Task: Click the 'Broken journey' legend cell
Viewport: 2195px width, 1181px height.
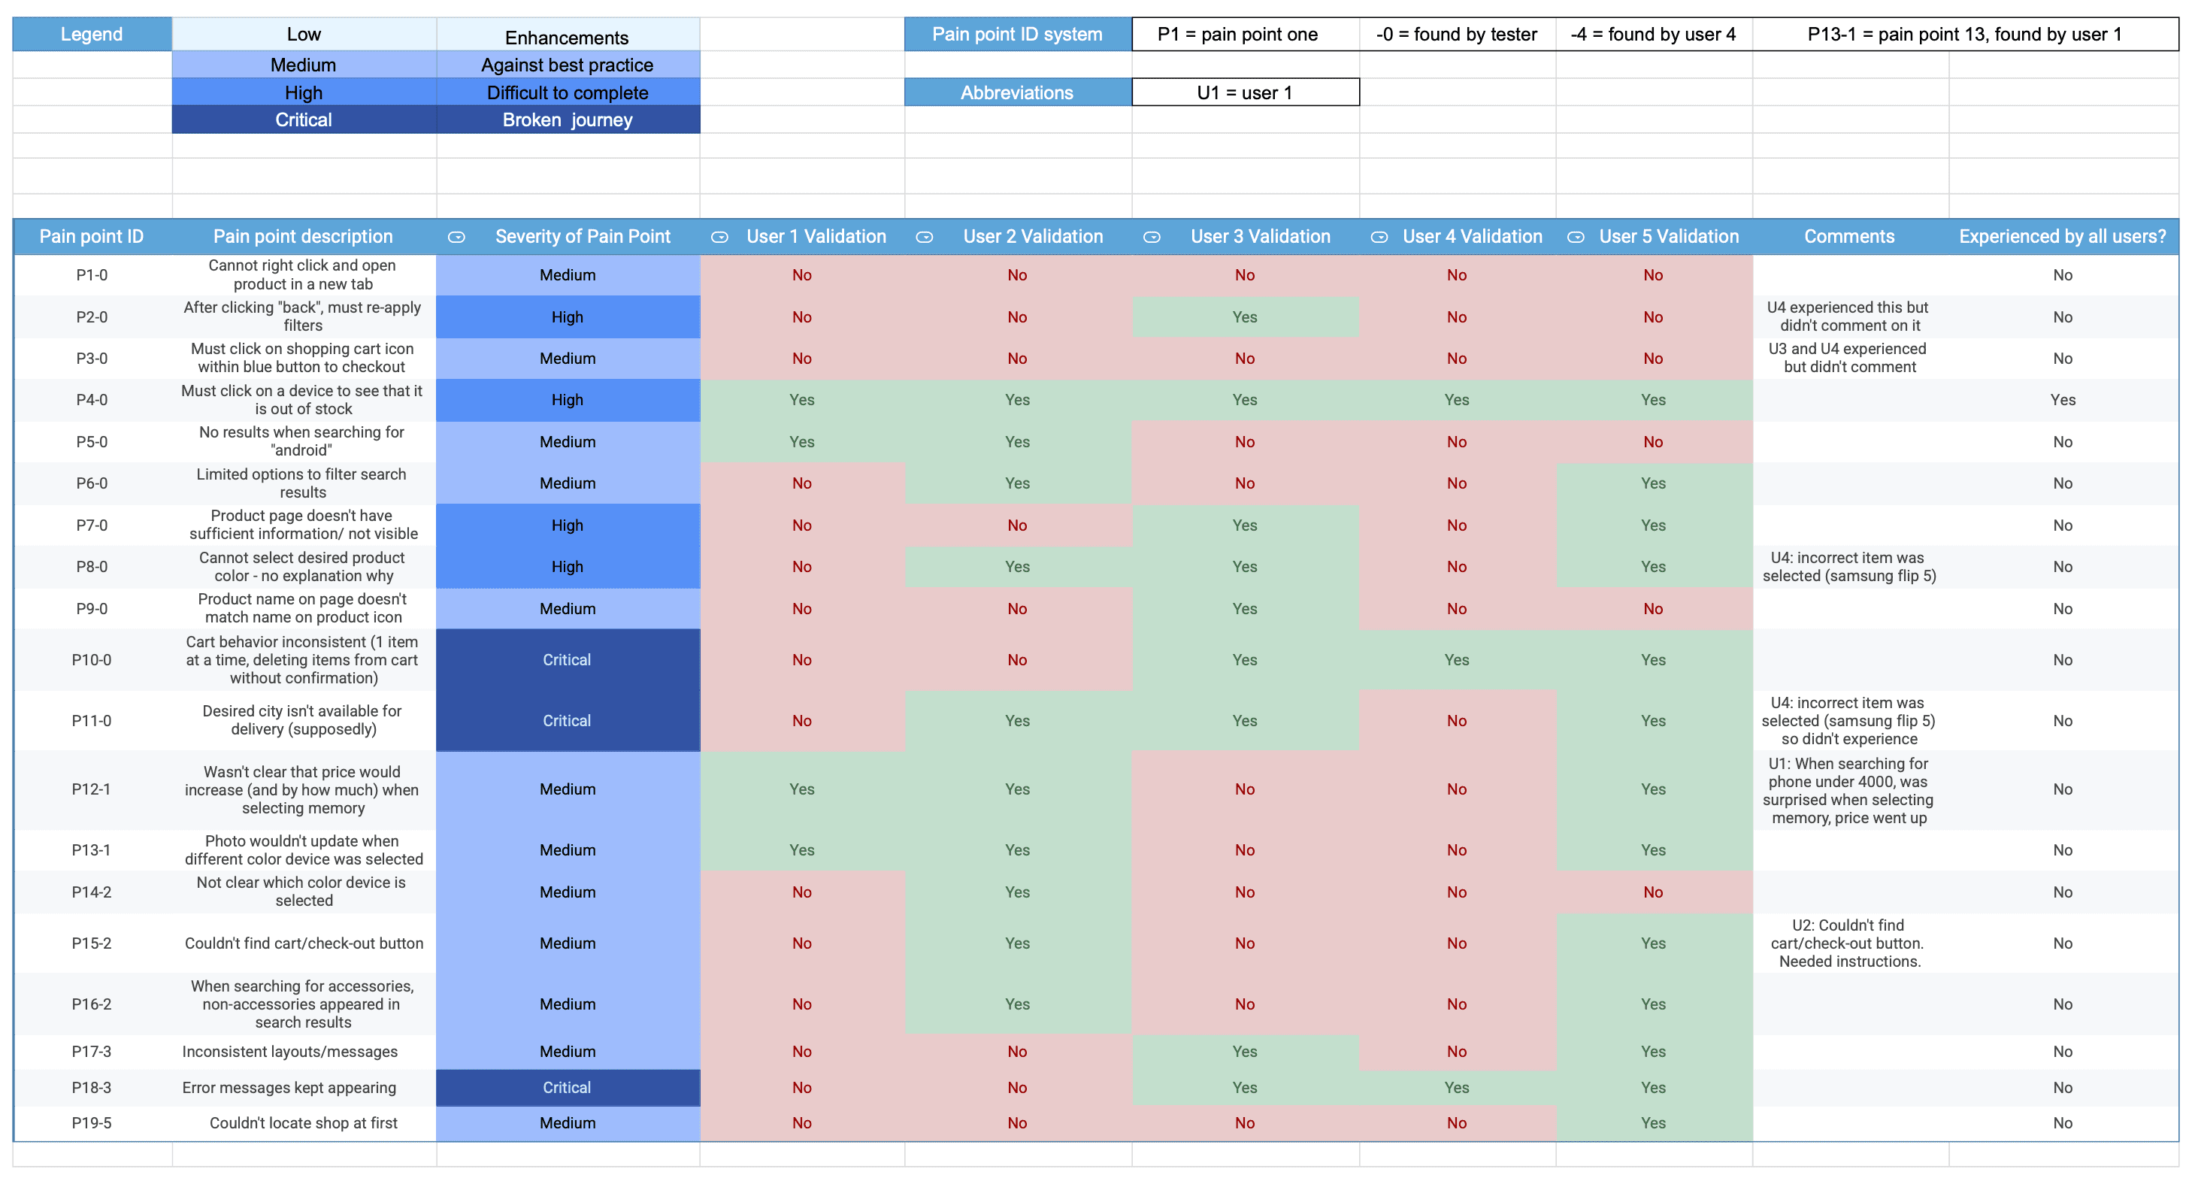Action: tap(568, 120)
